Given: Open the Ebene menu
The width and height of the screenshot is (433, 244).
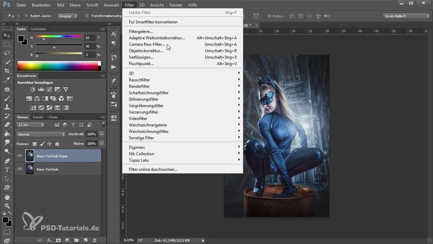Looking at the screenshot, I should [75, 5].
